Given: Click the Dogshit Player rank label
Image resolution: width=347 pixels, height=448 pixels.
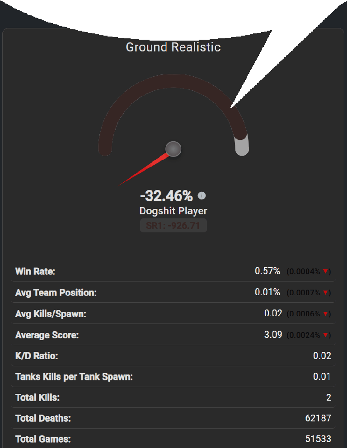Looking at the screenshot, I should coord(173,211).
